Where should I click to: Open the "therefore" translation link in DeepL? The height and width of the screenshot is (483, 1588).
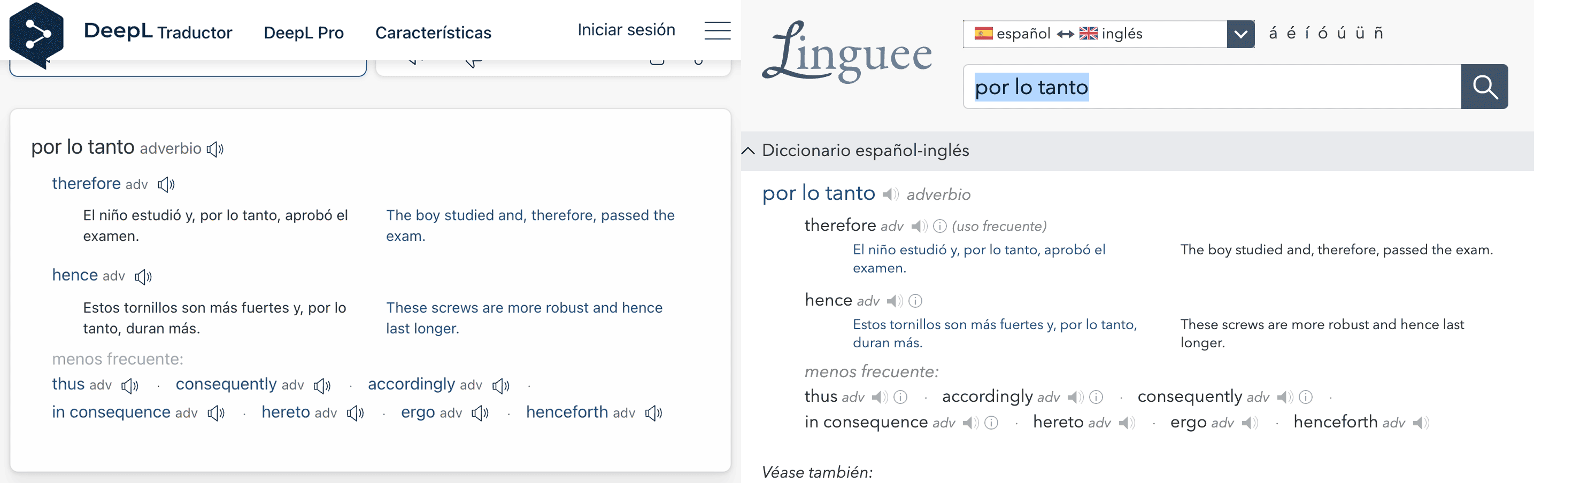point(86,184)
